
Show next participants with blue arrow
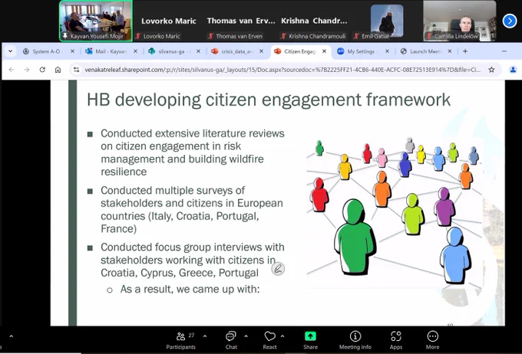tap(510, 21)
